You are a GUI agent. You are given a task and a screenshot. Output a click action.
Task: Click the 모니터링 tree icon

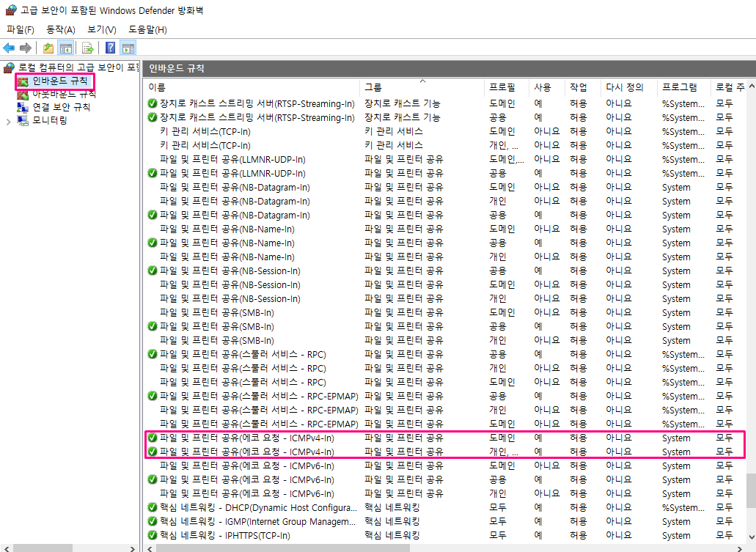pos(23,120)
